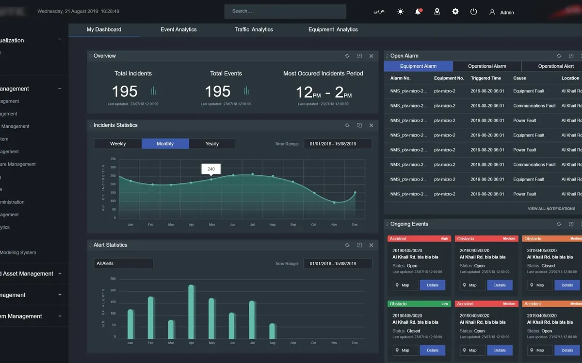
Task: Expand the Asset Management sidebar section
Action: click(60, 273)
